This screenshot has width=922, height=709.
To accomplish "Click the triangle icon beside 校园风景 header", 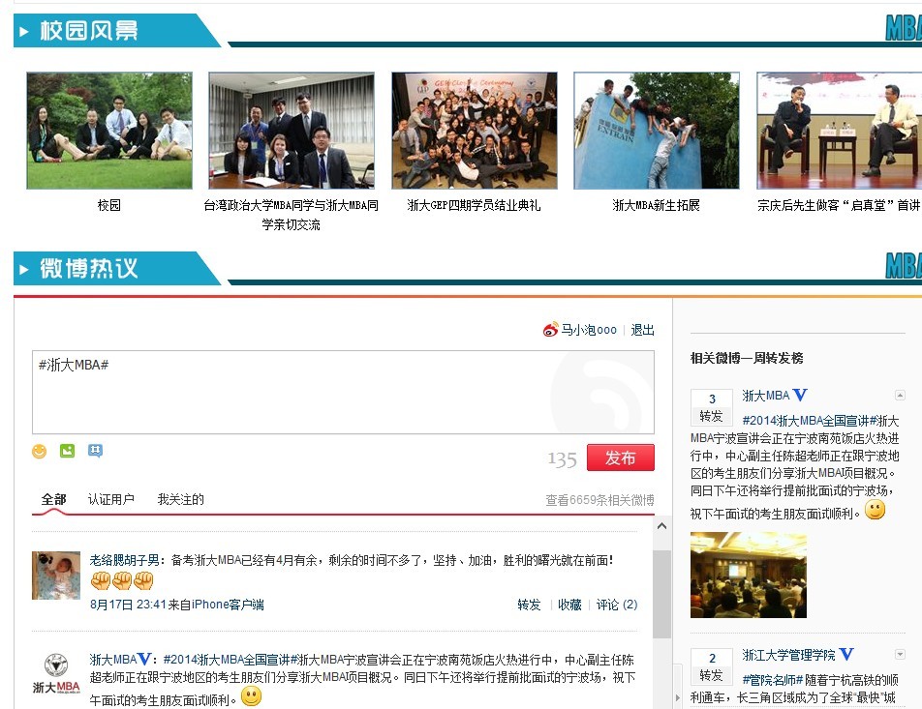I will (24, 31).
